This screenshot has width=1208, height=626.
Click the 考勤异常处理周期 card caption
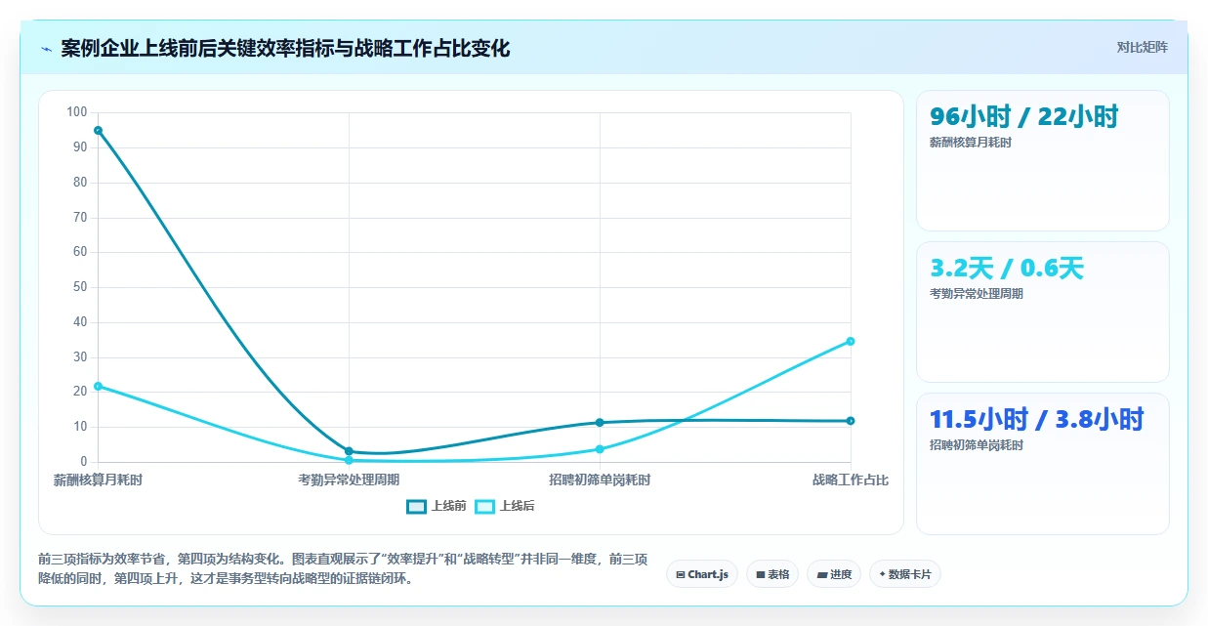tap(976, 294)
